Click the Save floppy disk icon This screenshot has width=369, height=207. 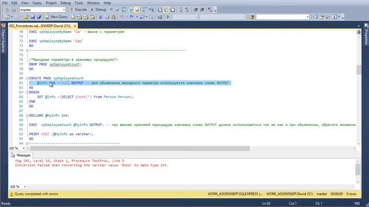pos(33,17)
